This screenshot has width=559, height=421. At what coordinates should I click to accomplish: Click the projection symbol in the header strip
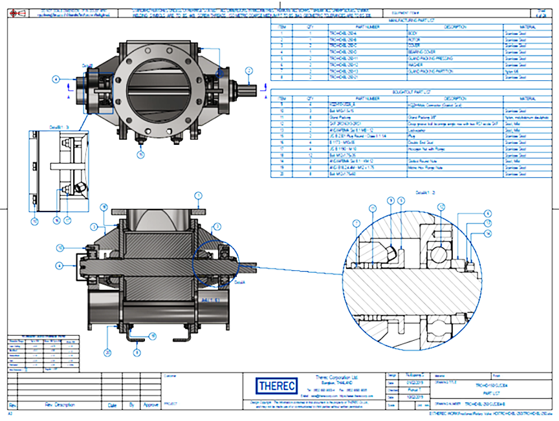[18, 14]
